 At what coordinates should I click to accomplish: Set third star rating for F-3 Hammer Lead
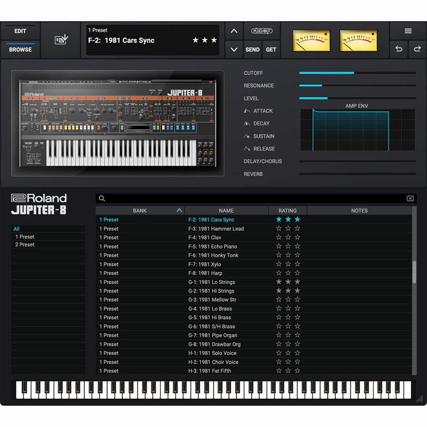click(x=297, y=228)
